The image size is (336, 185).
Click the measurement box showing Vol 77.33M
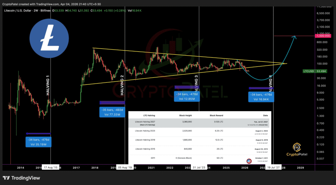click(x=112, y=112)
